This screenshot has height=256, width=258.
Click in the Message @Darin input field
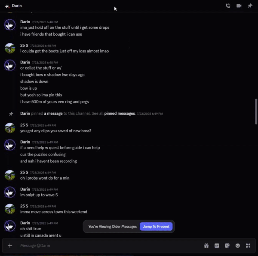[107, 246]
